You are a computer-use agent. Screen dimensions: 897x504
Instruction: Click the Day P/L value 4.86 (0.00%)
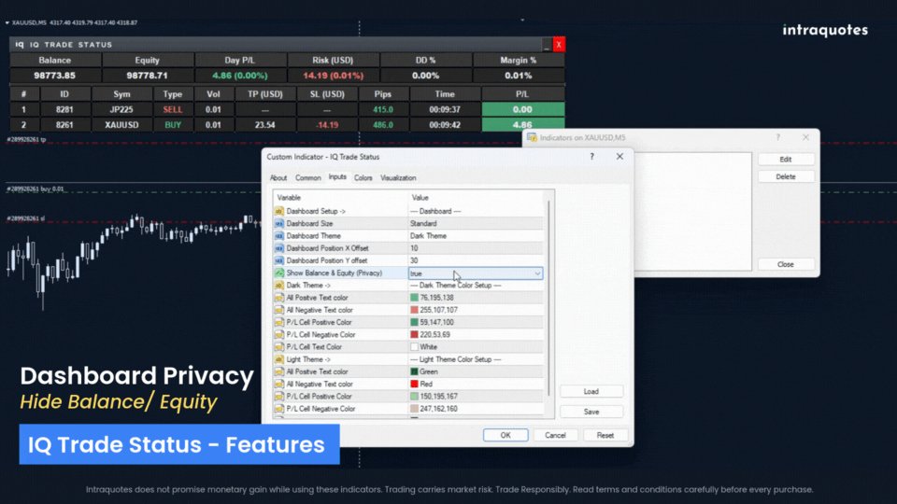coord(240,76)
